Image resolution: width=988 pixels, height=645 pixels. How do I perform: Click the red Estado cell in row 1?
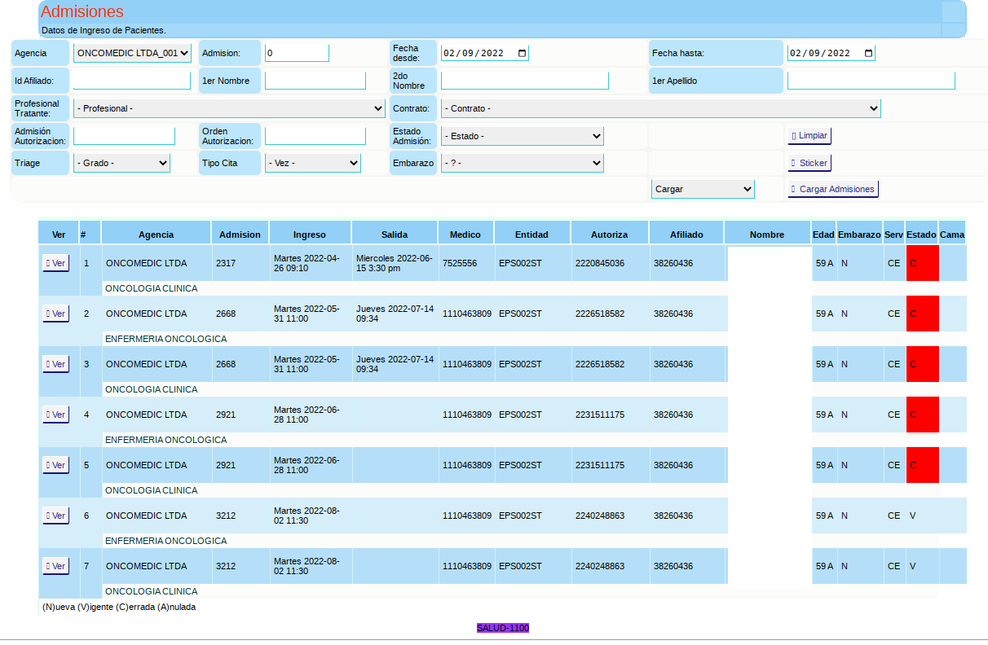click(x=922, y=263)
